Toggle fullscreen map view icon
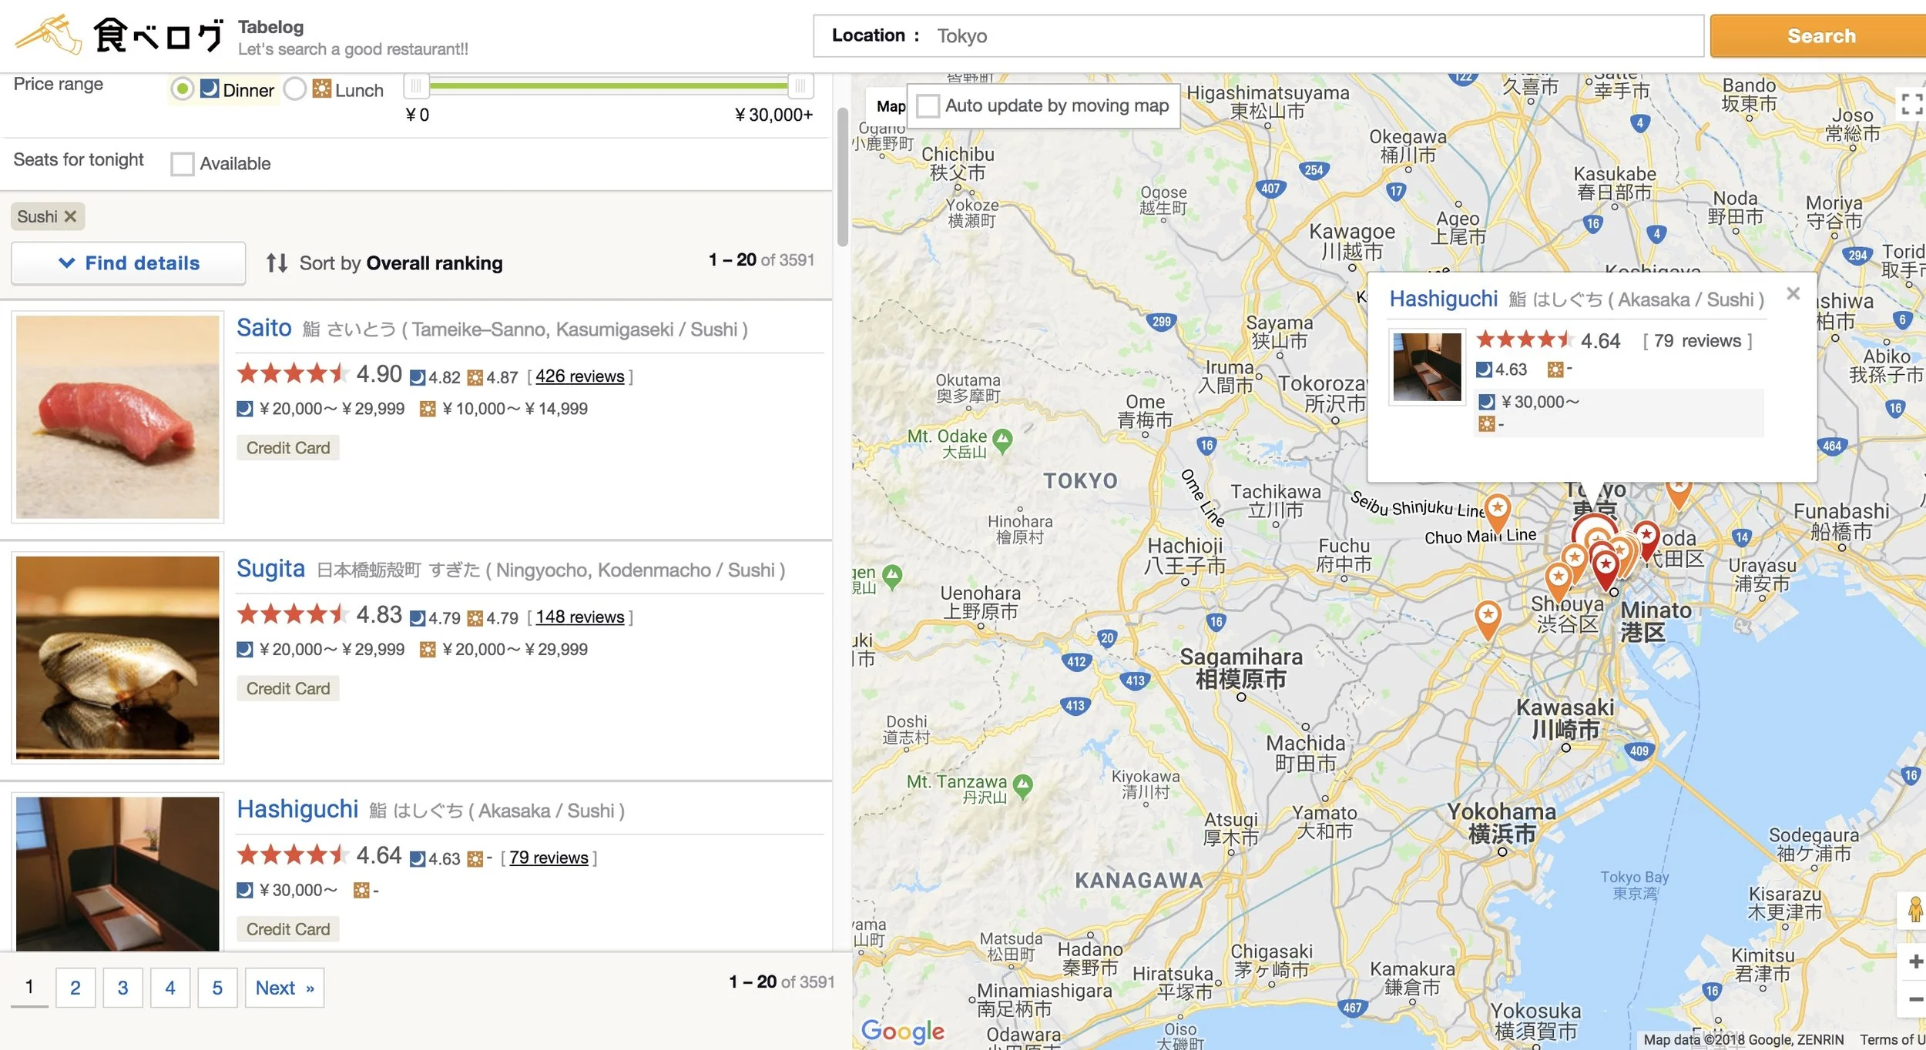Viewport: 1926px width, 1050px height. pyautogui.click(x=1911, y=104)
